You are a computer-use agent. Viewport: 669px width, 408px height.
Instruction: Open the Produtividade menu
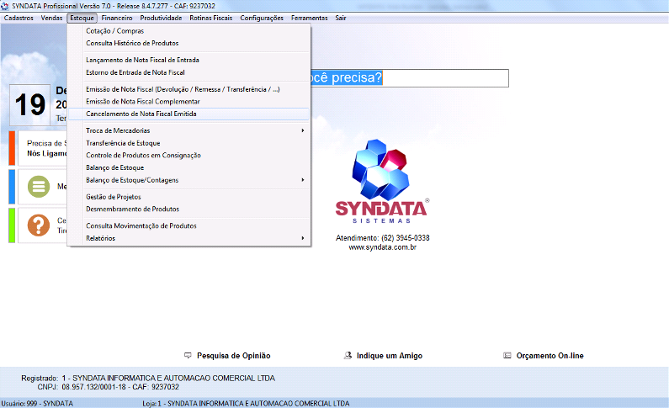[x=161, y=18]
